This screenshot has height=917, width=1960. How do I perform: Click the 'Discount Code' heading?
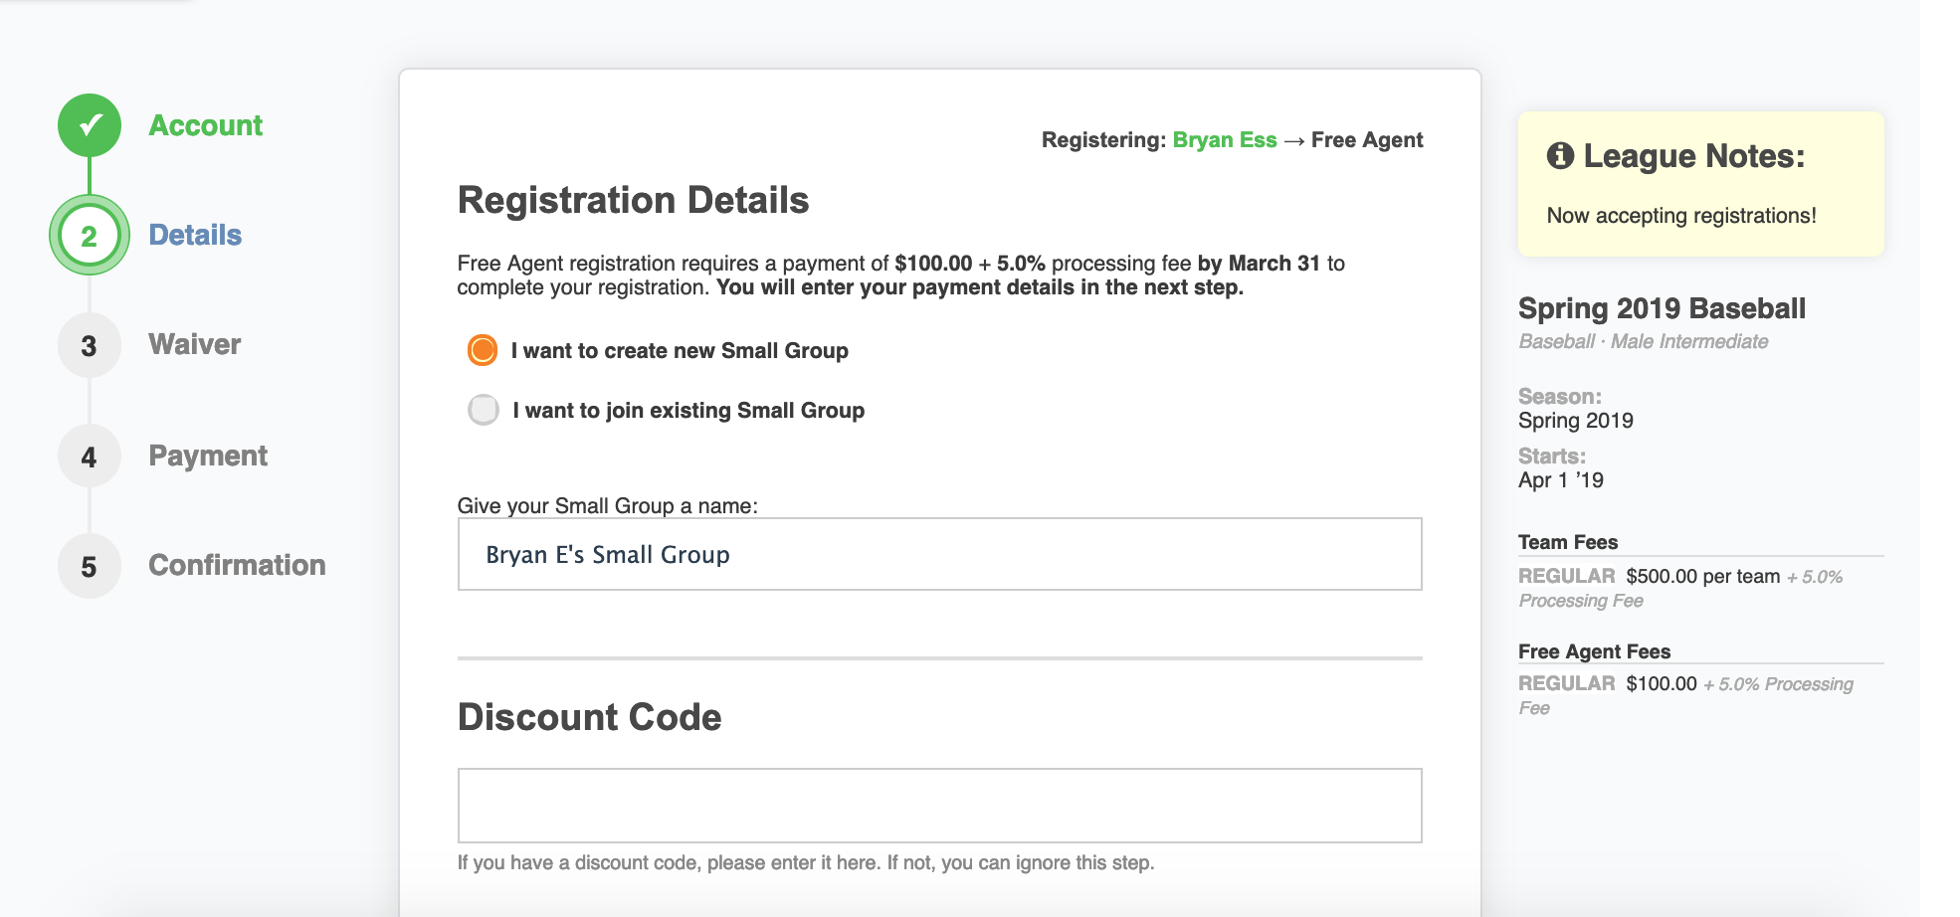coord(590,717)
